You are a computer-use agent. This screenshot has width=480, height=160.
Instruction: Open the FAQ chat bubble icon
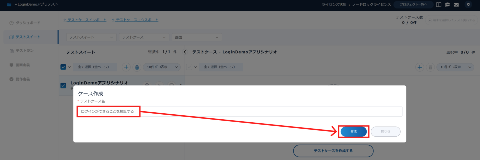coord(447,4)
